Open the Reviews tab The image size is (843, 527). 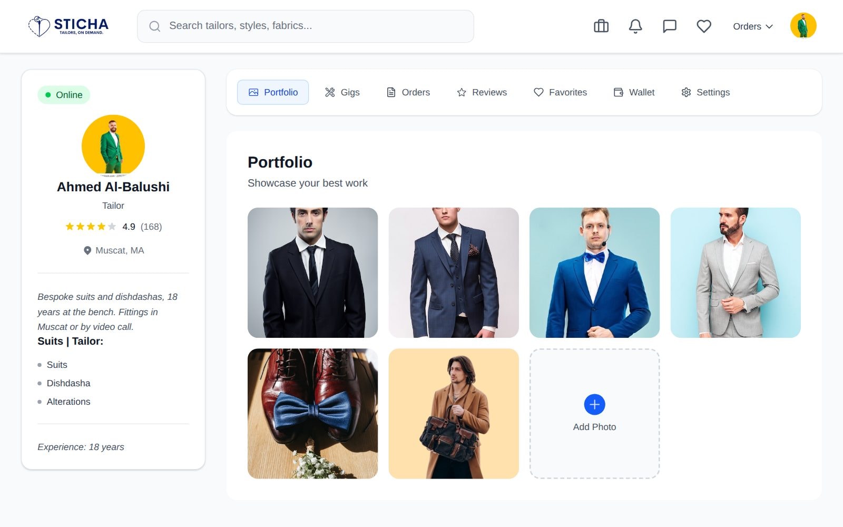[482, 92]
